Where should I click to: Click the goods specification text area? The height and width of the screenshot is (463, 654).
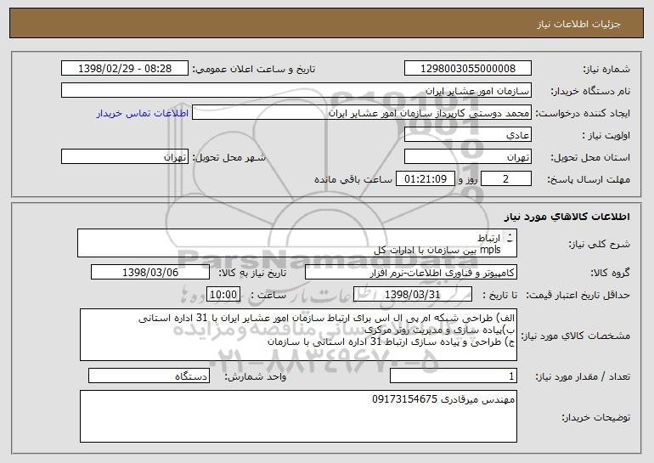298,335
